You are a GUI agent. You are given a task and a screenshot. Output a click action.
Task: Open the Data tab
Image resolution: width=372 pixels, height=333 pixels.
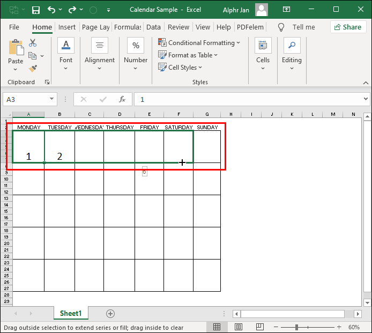[153, 27]
